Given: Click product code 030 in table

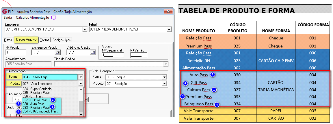Looking at the screenshot, I should pyautogui.click(x=237, y=75).
